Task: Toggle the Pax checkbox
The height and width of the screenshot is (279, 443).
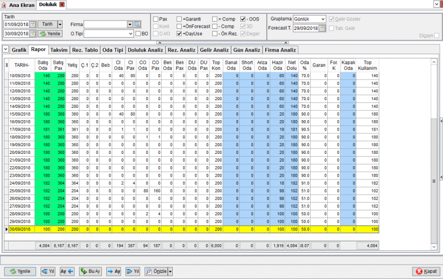Action: (x=156, y=19)
